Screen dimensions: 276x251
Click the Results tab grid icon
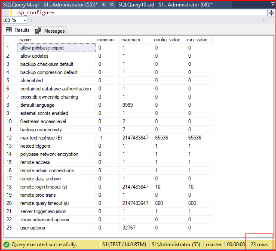pos(9,30)
